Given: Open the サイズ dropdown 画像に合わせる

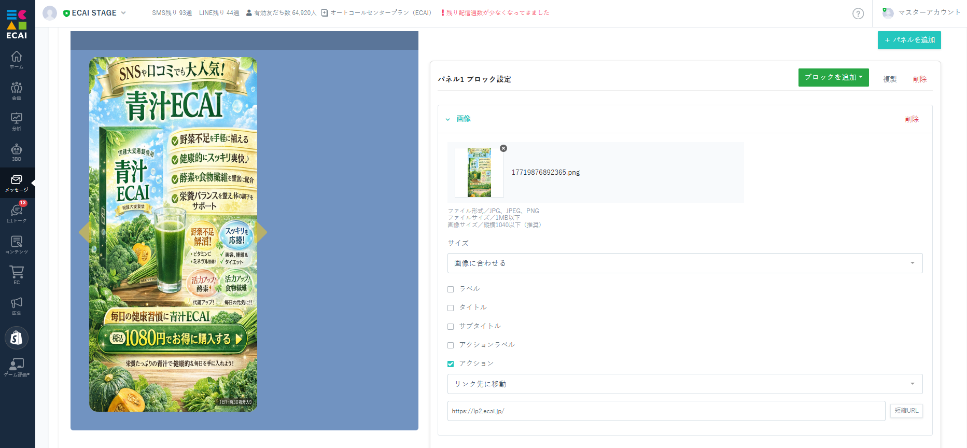Looking at the screenshot, I should click(x=684, y=263).
